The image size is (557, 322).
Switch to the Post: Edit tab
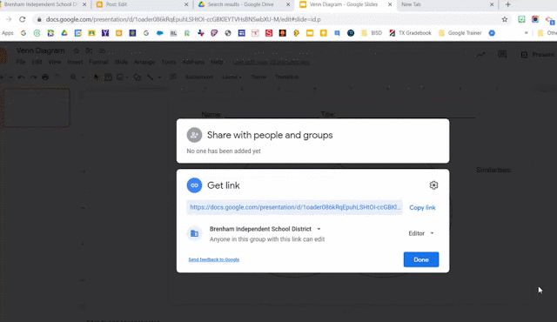pos(141,4)
